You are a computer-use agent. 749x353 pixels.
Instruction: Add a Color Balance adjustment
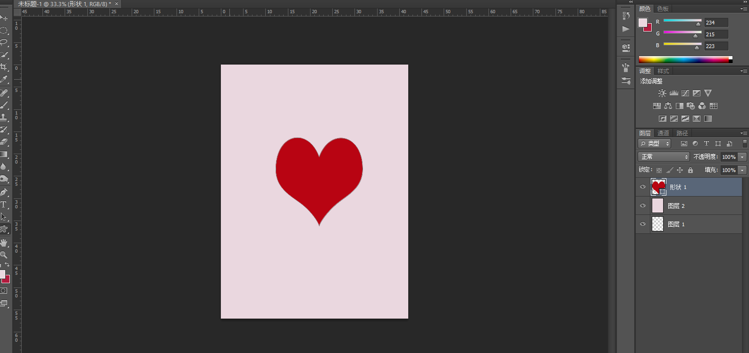pyautogui.click(x=668, y=106)
